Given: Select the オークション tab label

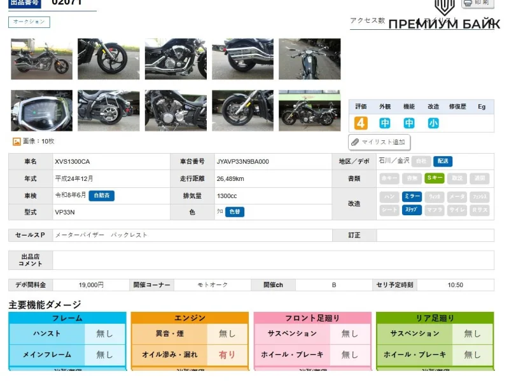Looking at the screenshot, I should click(29, 22).
